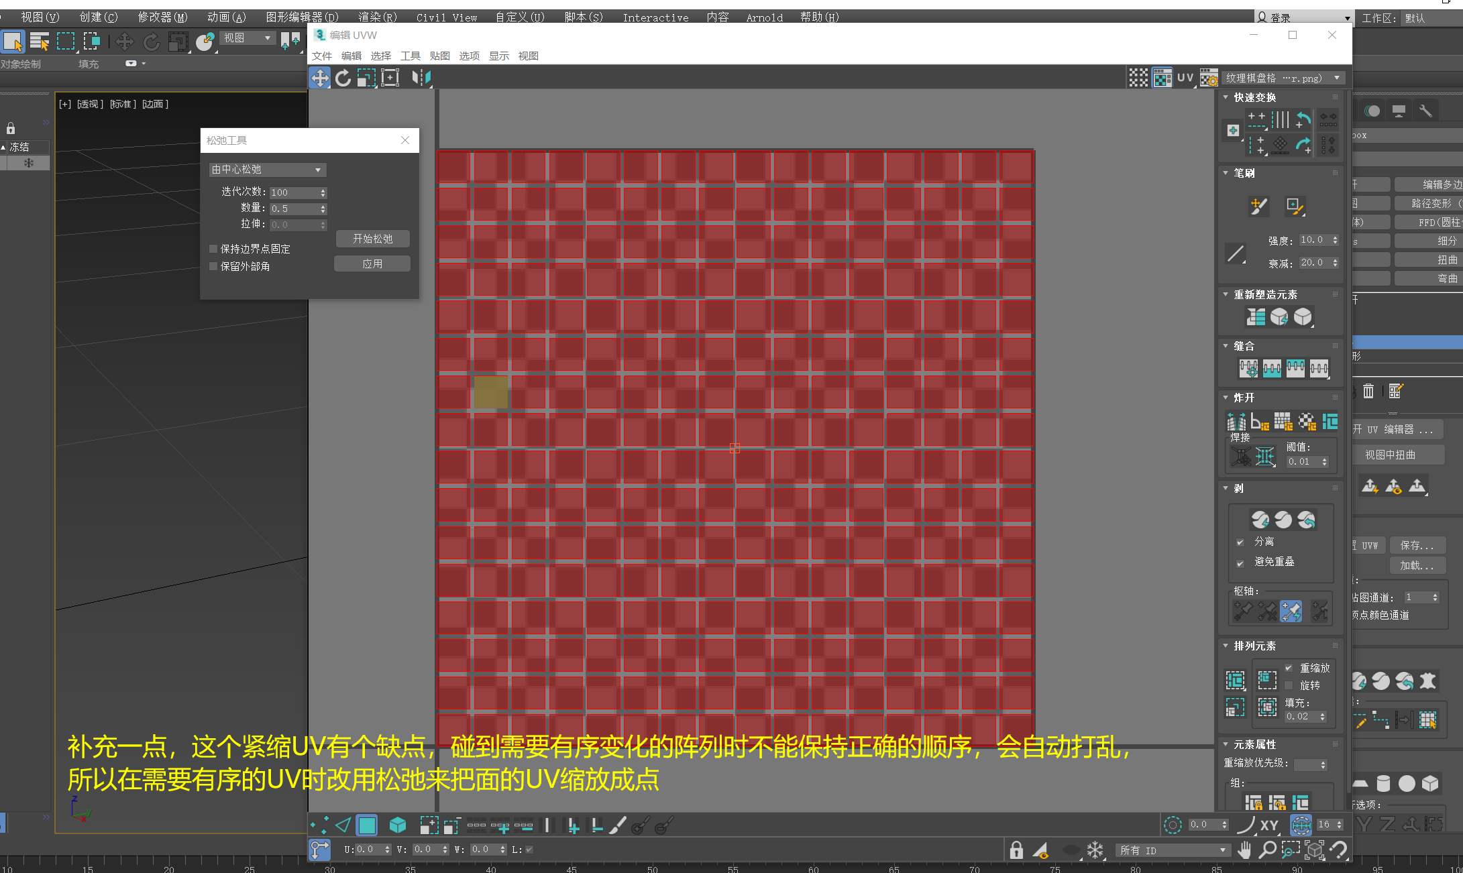1463x873 pixels.
Task: Toggle the grid snap button beside value 16
Action: pyautogui.click(x=1301, y=825)
